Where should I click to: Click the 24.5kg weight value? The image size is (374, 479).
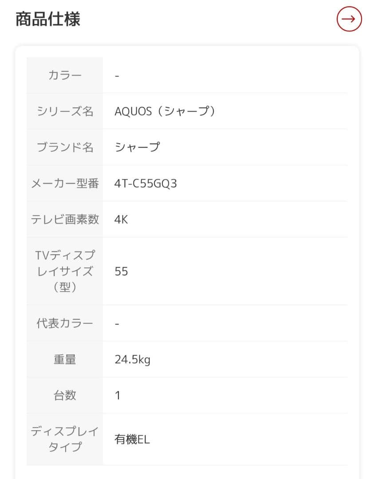(x=131, y=359)
